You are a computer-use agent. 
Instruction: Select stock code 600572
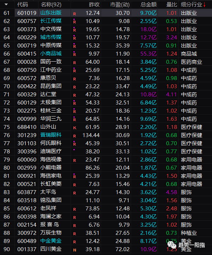pyautogui.click(x=27, y=78)
